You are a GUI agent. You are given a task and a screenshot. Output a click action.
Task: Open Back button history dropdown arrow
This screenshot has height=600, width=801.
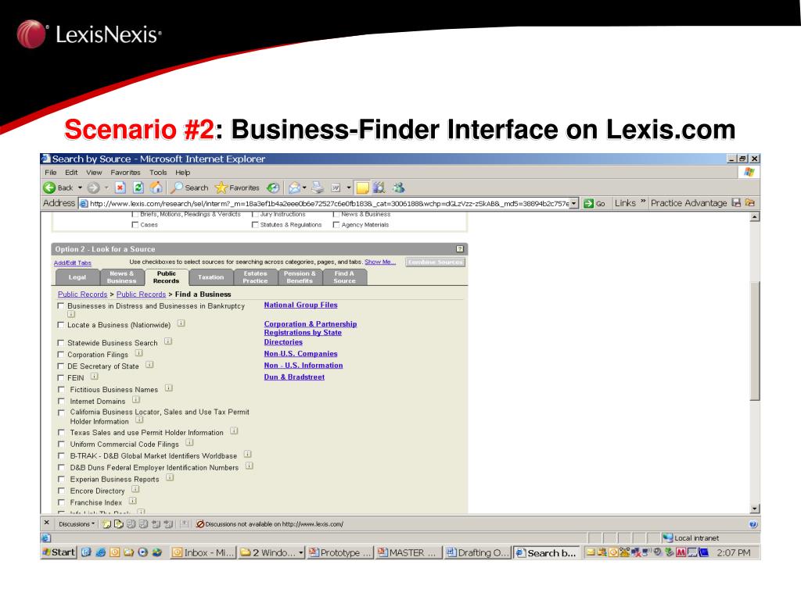pyautogui.click(x=81, y=187)
